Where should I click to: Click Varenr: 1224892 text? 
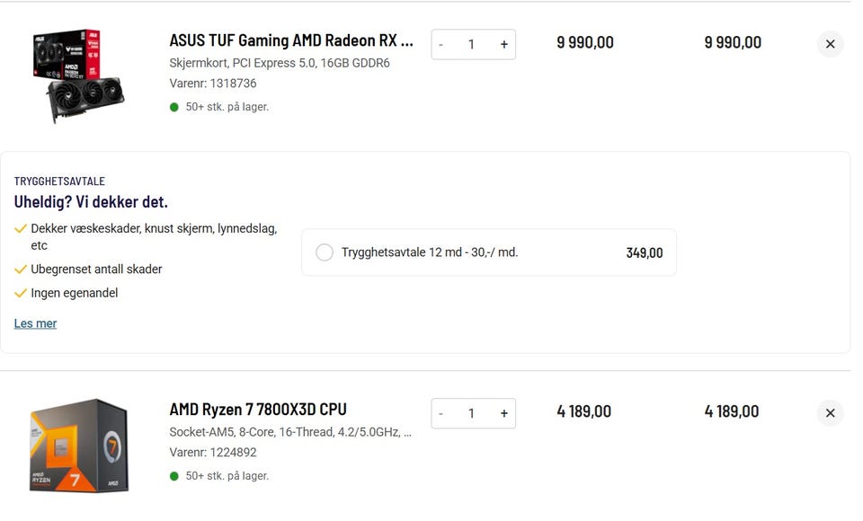(213, 453)
